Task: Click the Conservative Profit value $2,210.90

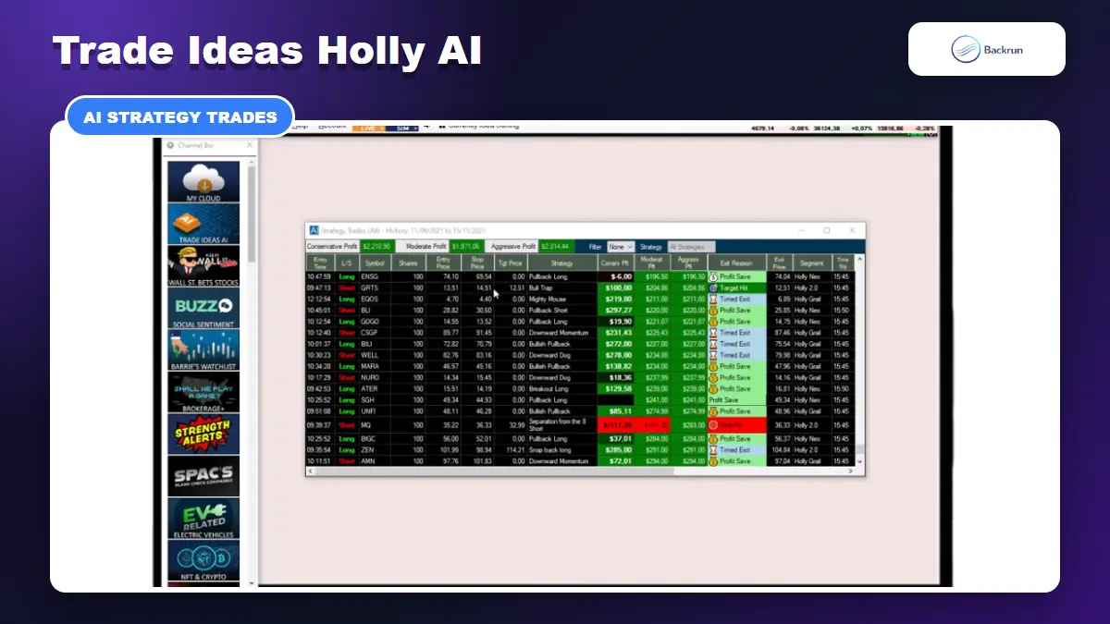Action: 376,247
